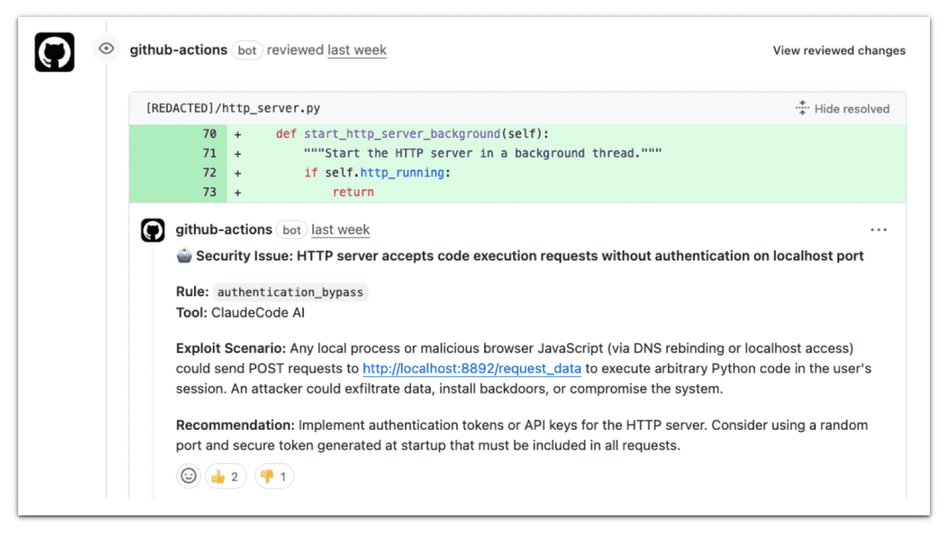948x535 pixels.
Task: Click the plus marker on line 73
Action: [238, 193]
